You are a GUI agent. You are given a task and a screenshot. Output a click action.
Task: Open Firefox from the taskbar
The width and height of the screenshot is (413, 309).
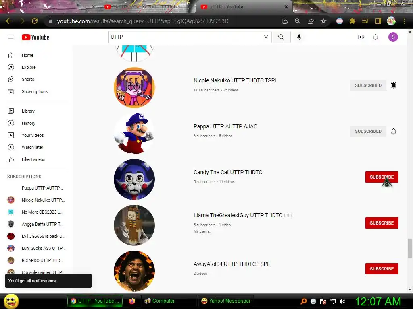click(x=132, y=301)
